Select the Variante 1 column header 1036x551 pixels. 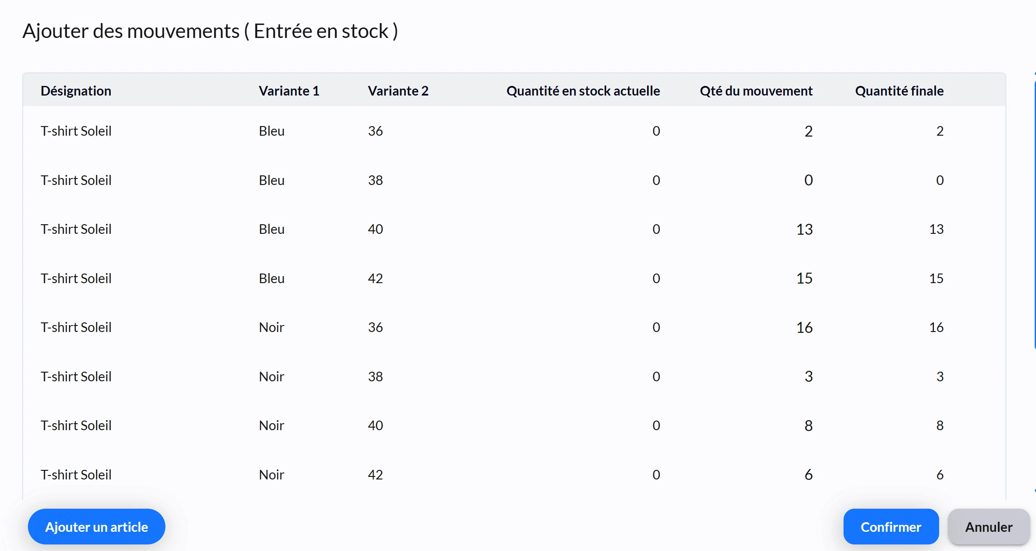click(x=289, y=91)
